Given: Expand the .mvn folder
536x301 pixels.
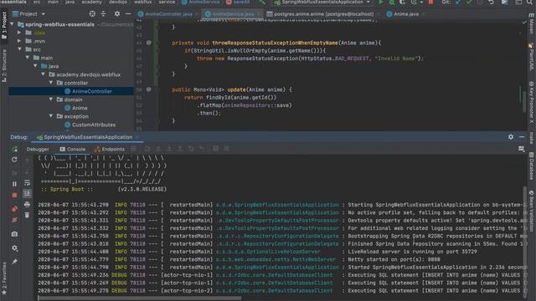Looking at the screenshot, I should tap(19, 41).
